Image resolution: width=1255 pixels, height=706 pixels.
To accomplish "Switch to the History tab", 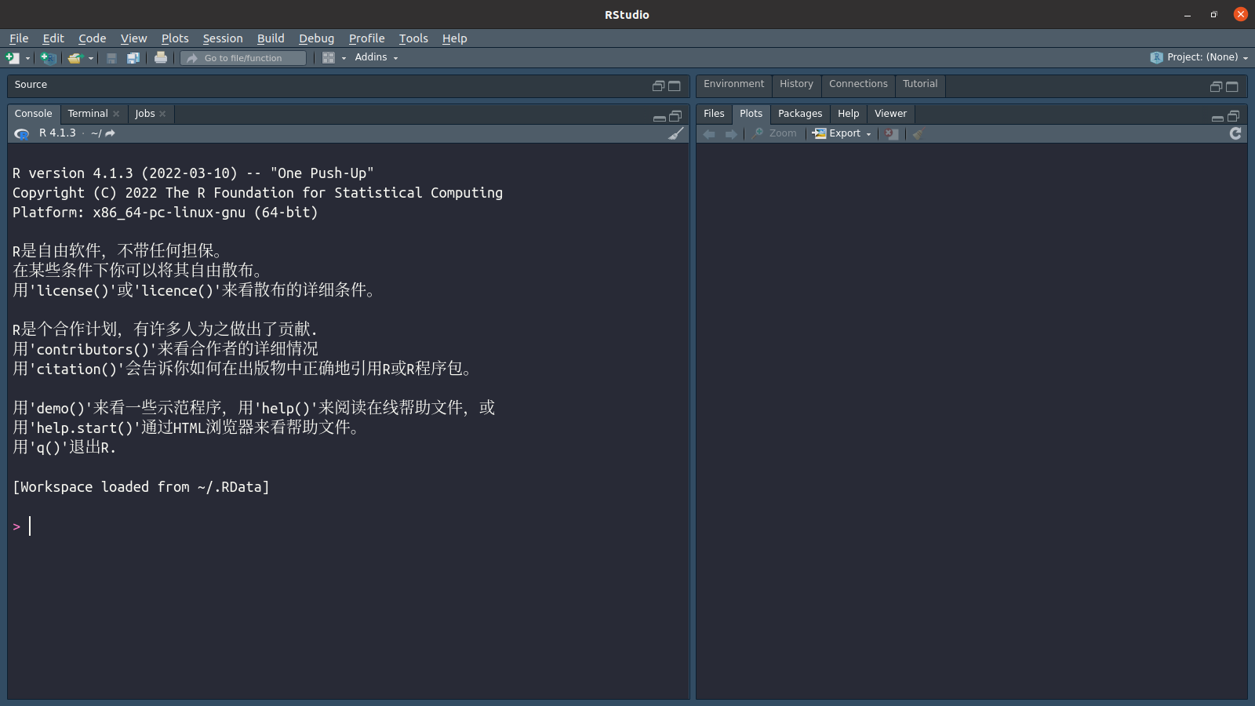I will (796, 84).
